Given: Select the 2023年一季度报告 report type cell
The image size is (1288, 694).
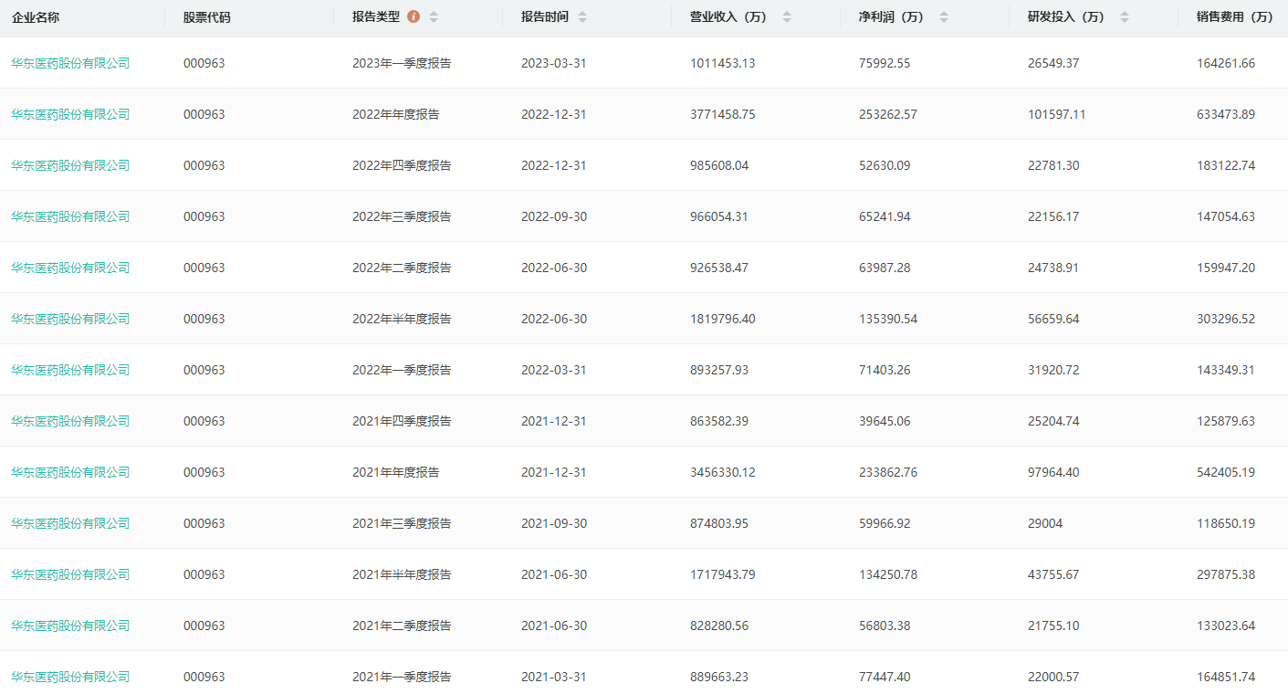Looking at the screenshot, I should pyautogui.click(x=402, y=63).
